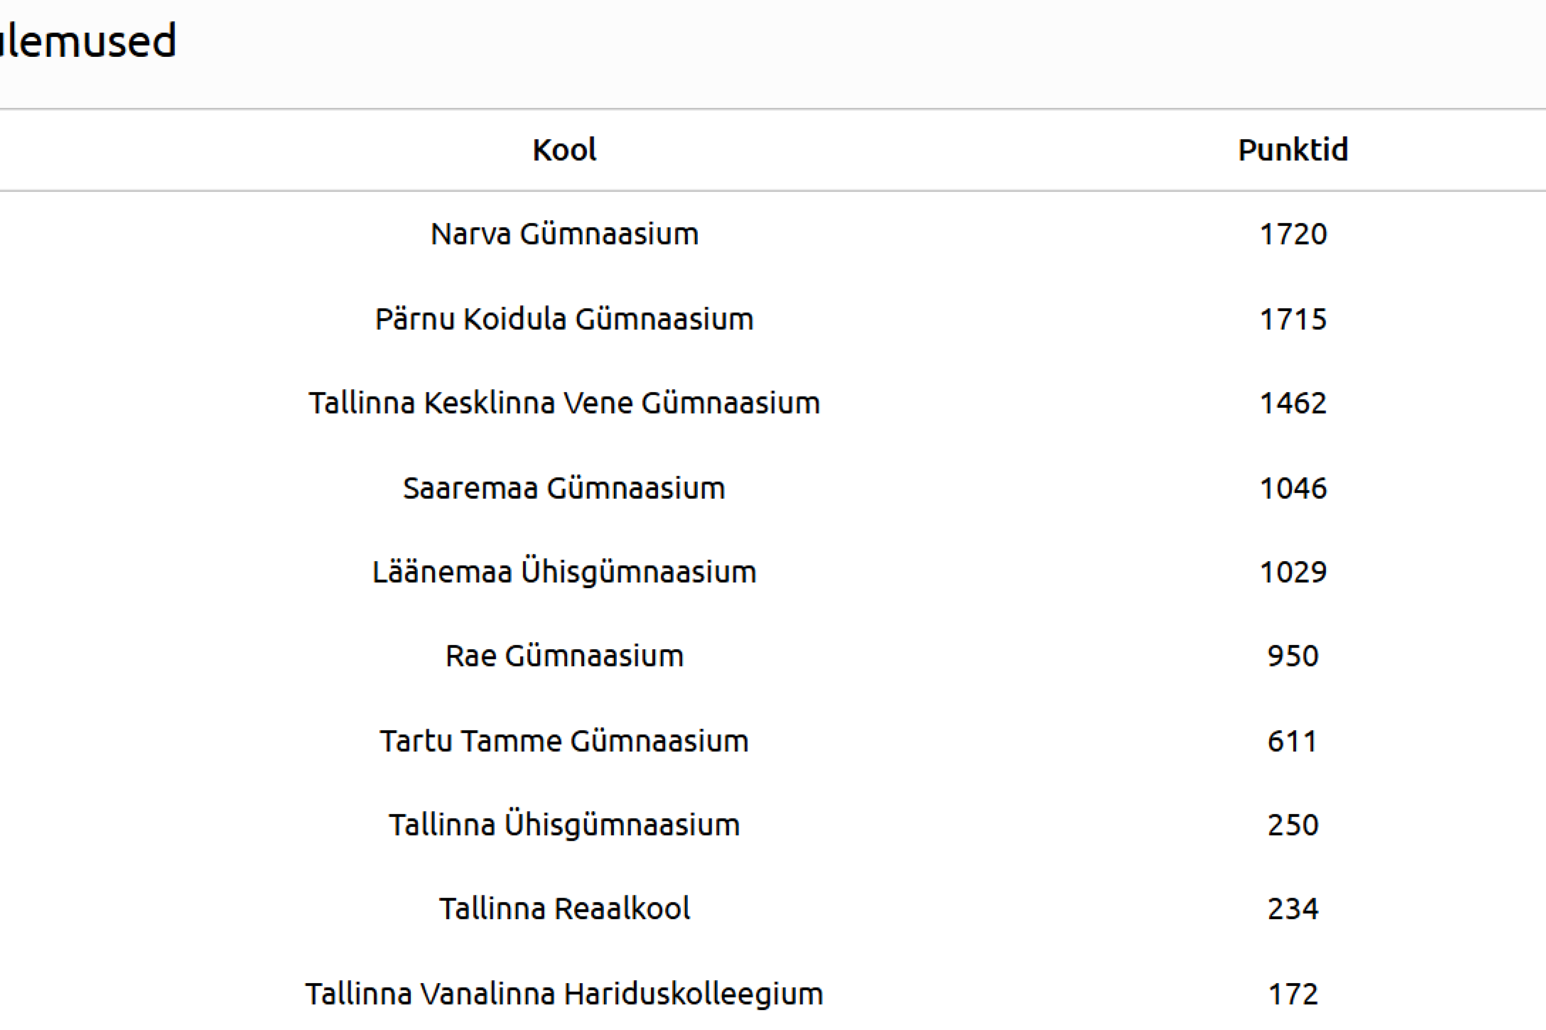
Task: Click the 1720 points value
Action: 1292,234
